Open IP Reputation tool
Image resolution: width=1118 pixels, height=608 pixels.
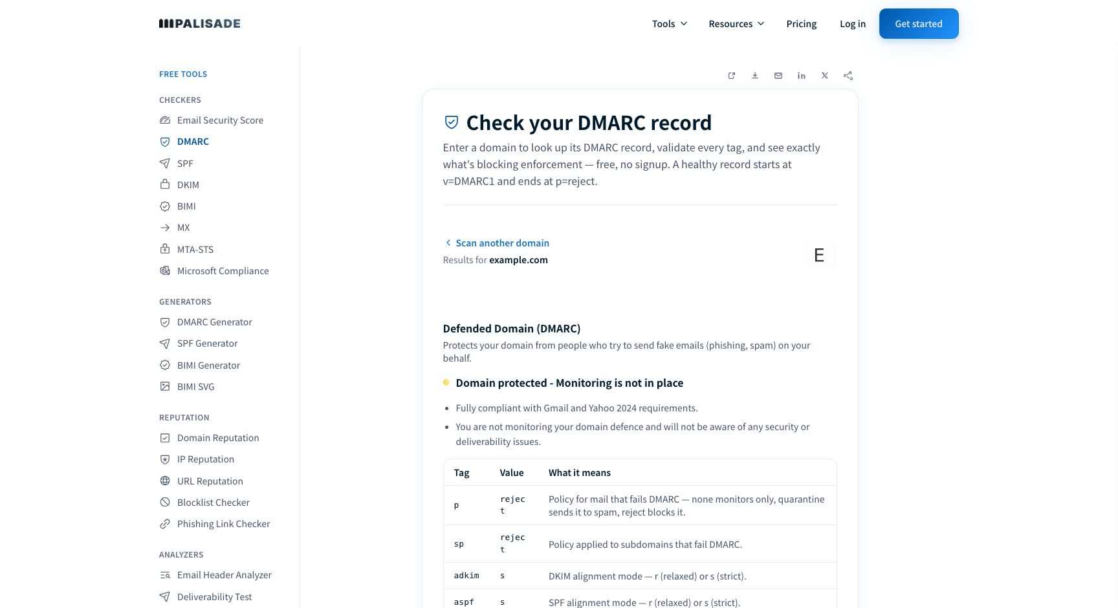pyautogui.click(x=206, y=459)
